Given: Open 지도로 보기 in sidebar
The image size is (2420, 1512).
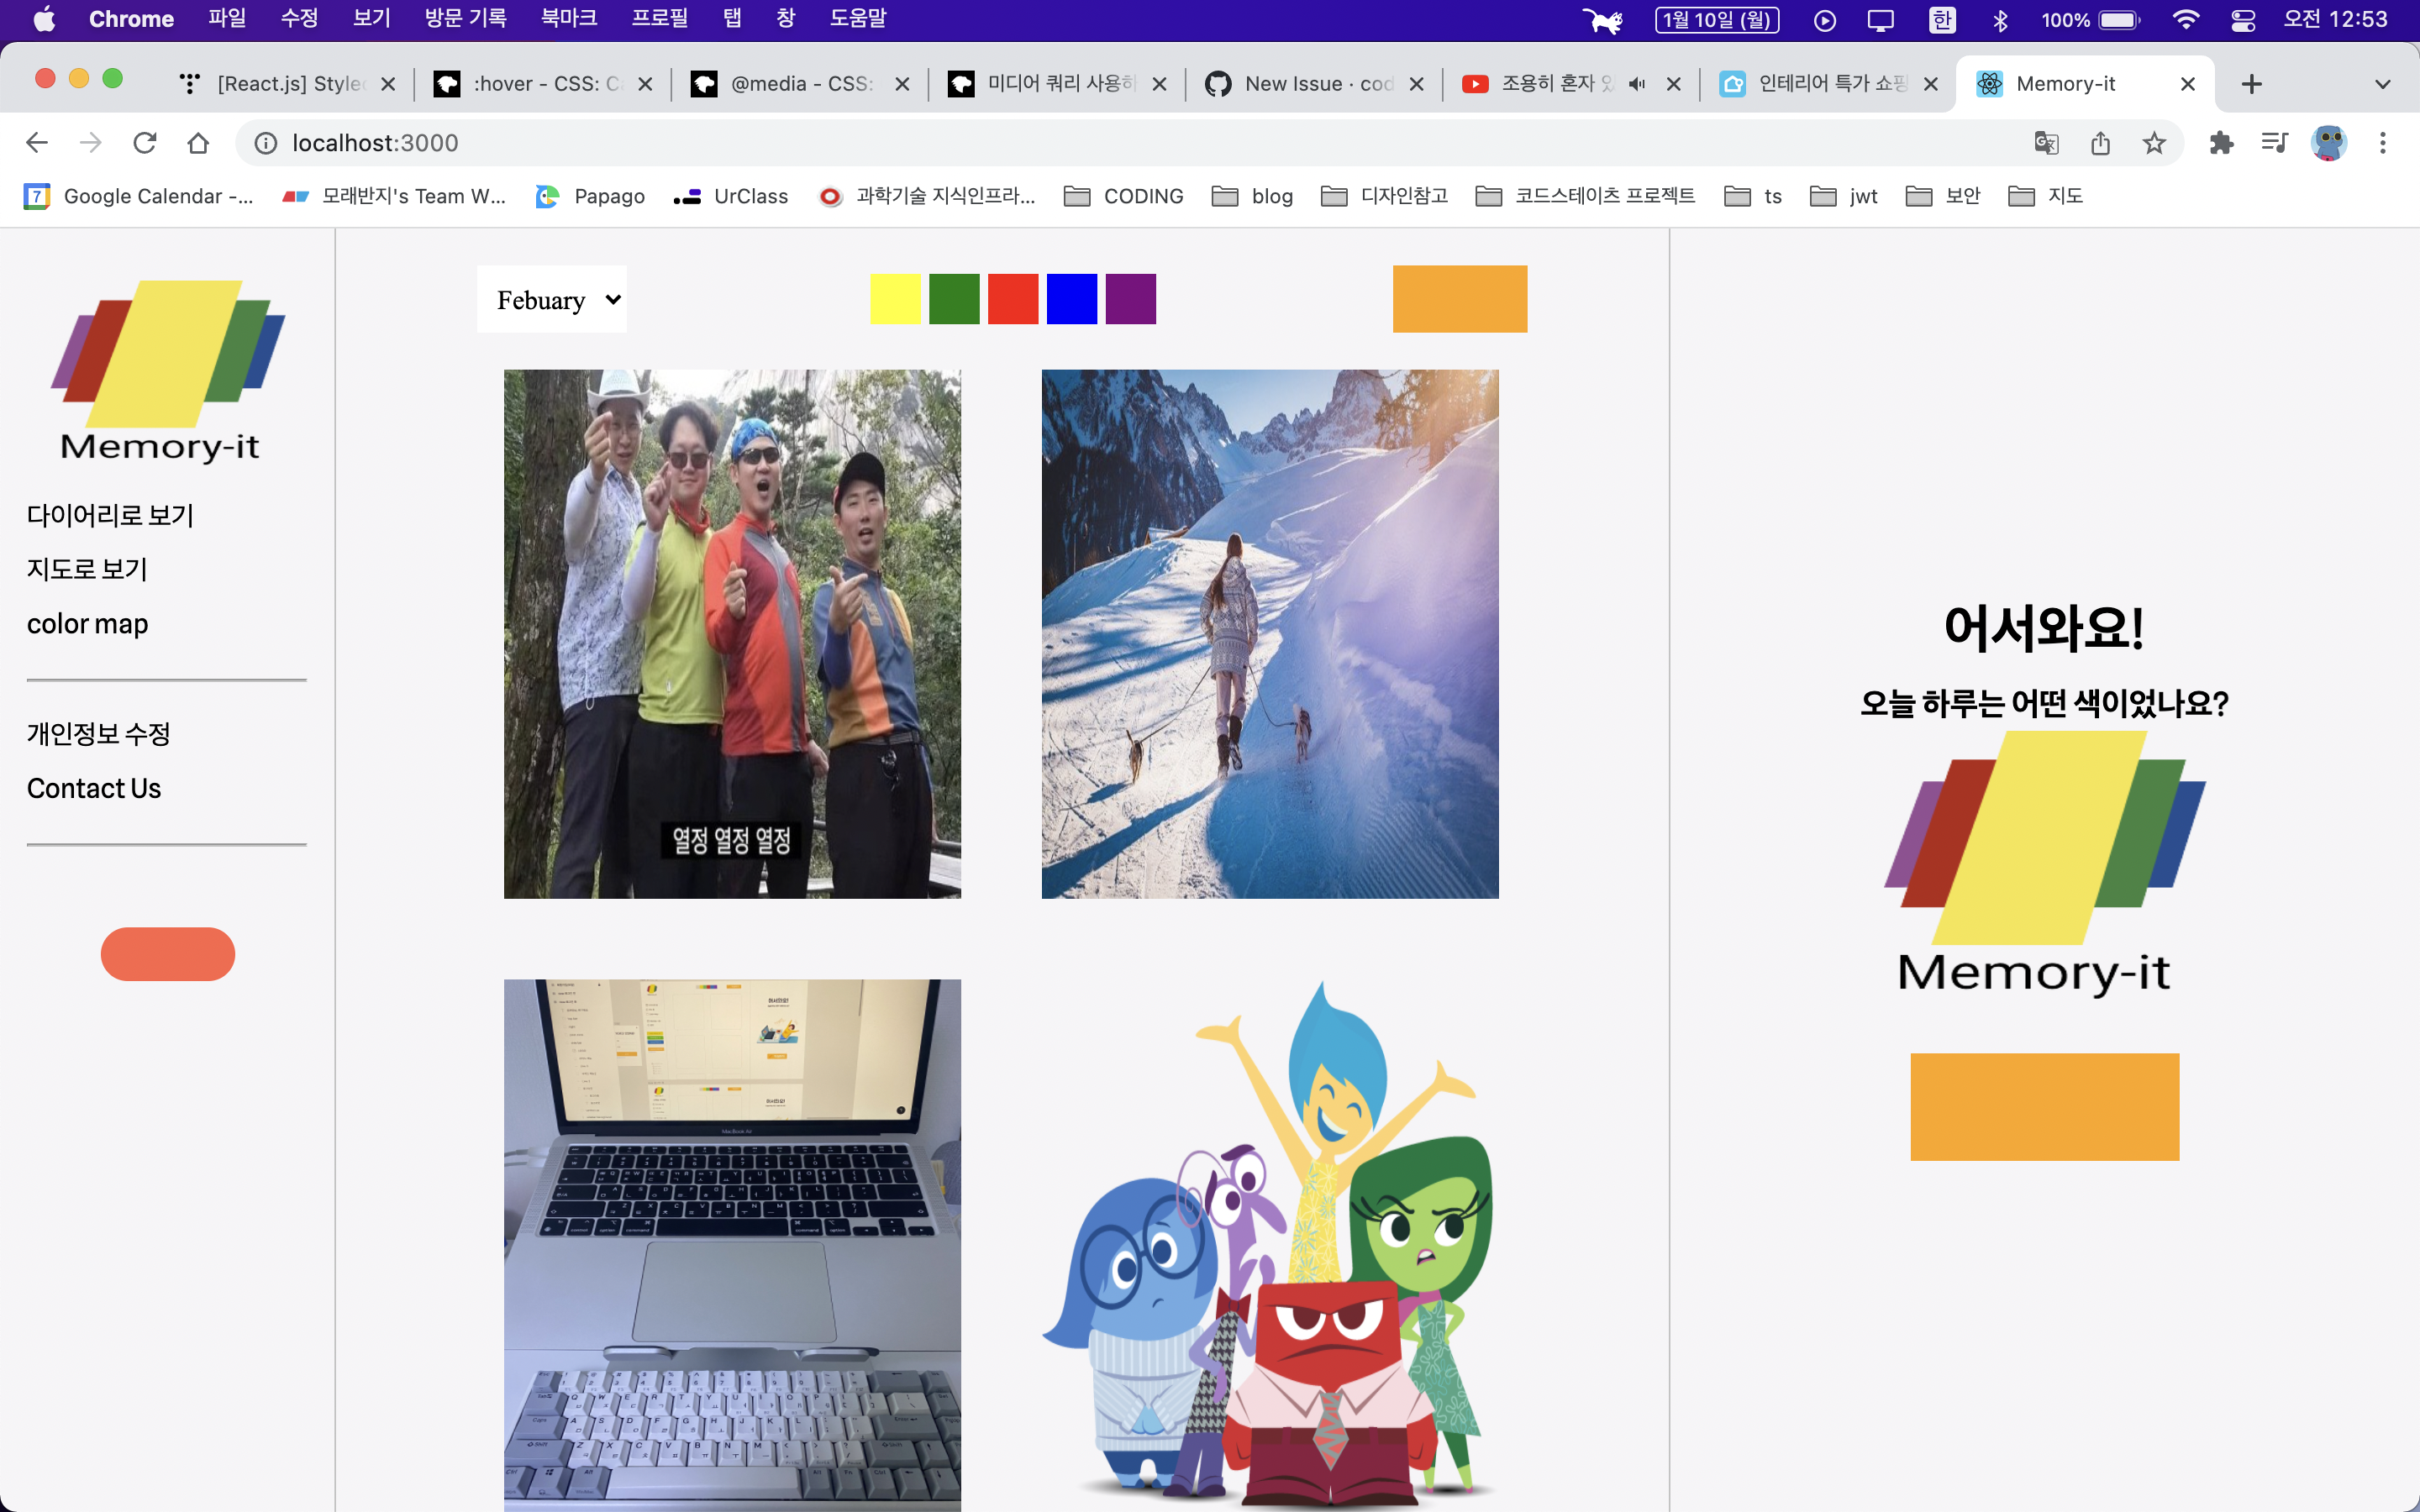Looking at the screenshot, I should (x=87, y=569).
